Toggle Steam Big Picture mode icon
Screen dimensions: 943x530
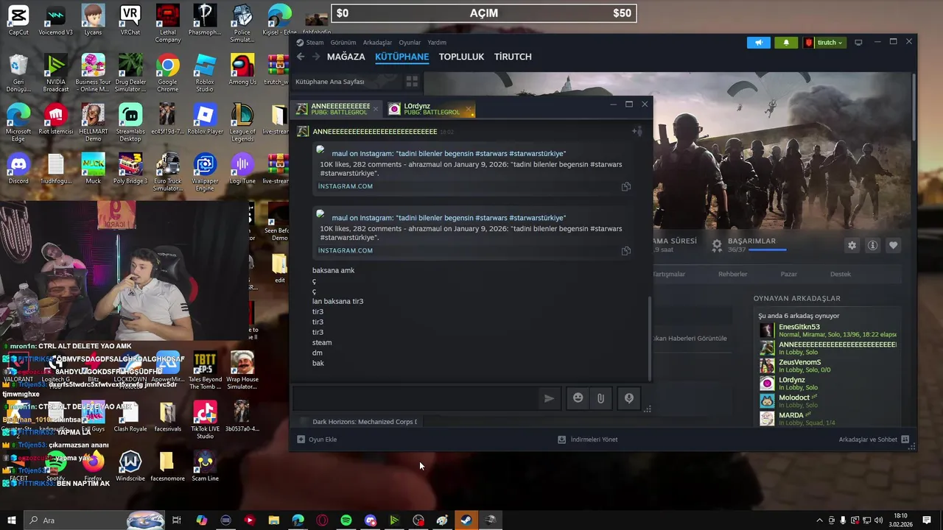pos(858,43)
